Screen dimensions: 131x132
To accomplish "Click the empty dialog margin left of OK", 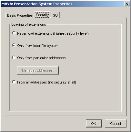I will tap(45, 124).
